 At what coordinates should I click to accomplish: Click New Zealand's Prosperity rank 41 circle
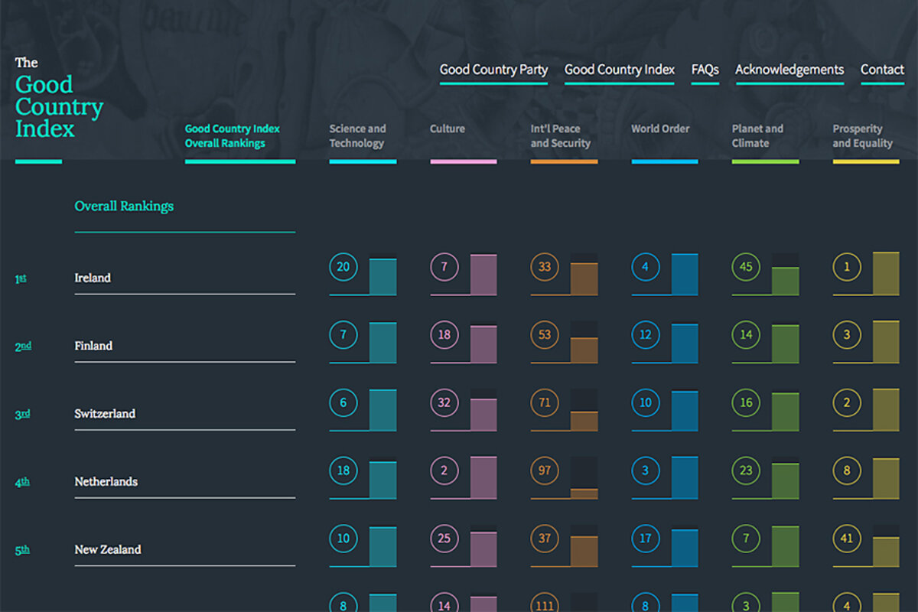coord(847,539)
